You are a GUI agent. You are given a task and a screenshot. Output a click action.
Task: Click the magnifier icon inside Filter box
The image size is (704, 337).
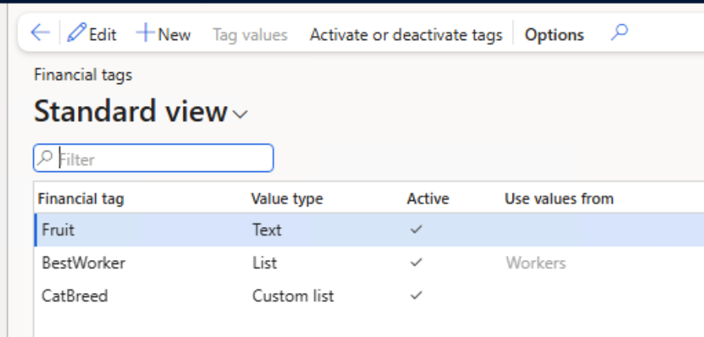45,158
